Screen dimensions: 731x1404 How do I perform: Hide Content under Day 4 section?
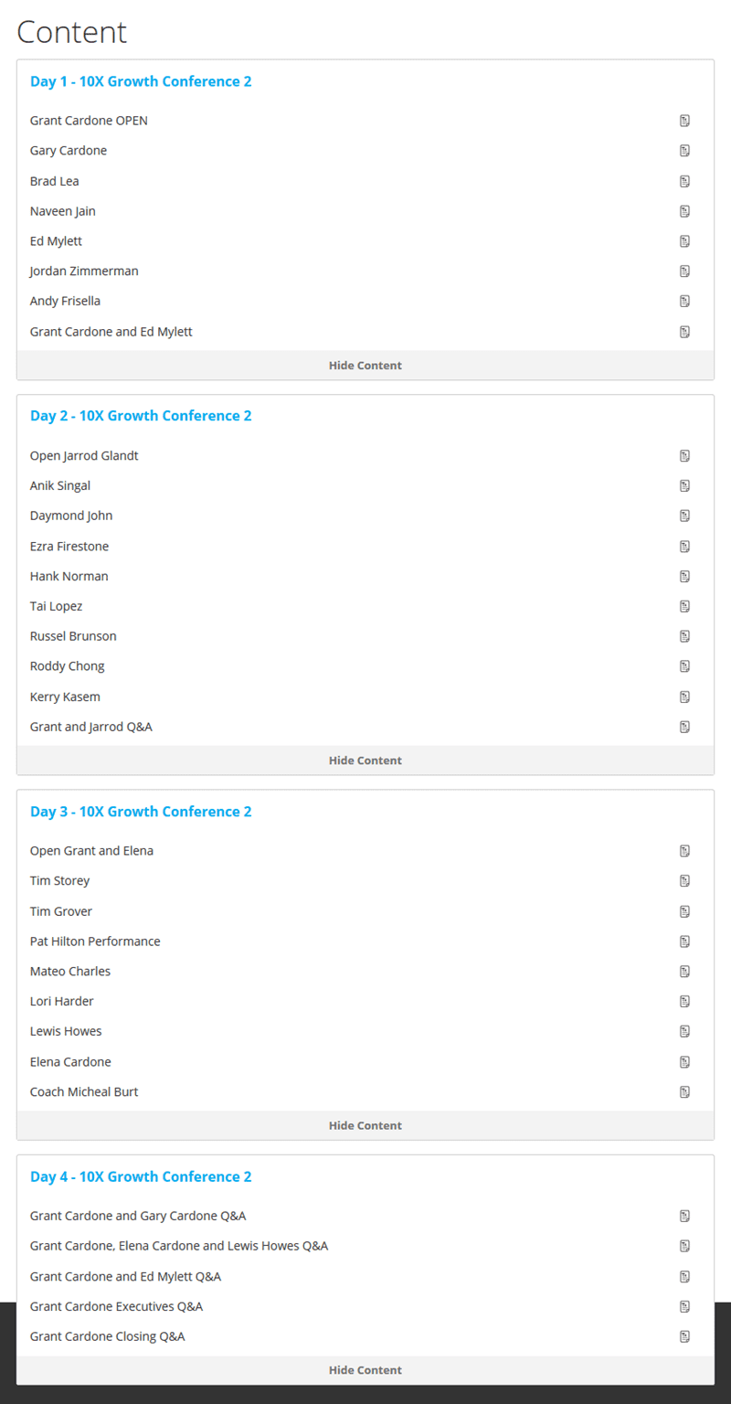click(365, 1370)
